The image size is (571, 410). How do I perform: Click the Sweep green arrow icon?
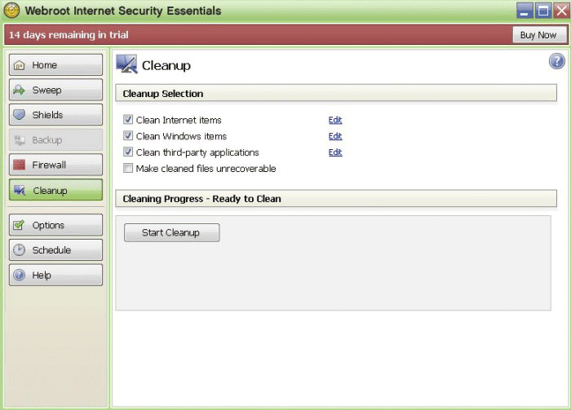[x=19, y=90]
